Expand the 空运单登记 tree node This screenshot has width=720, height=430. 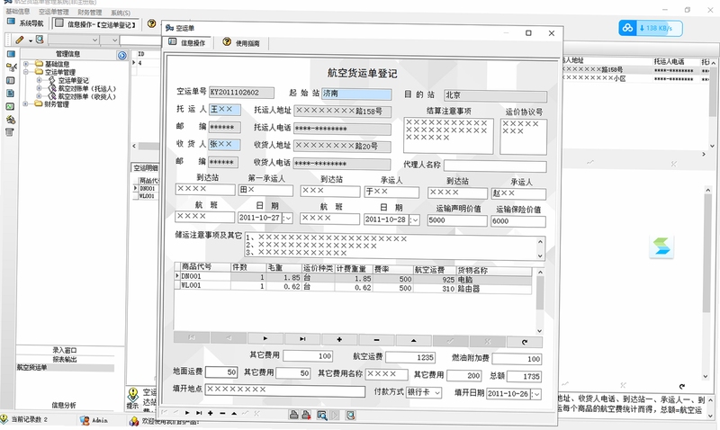pos(39,80)
